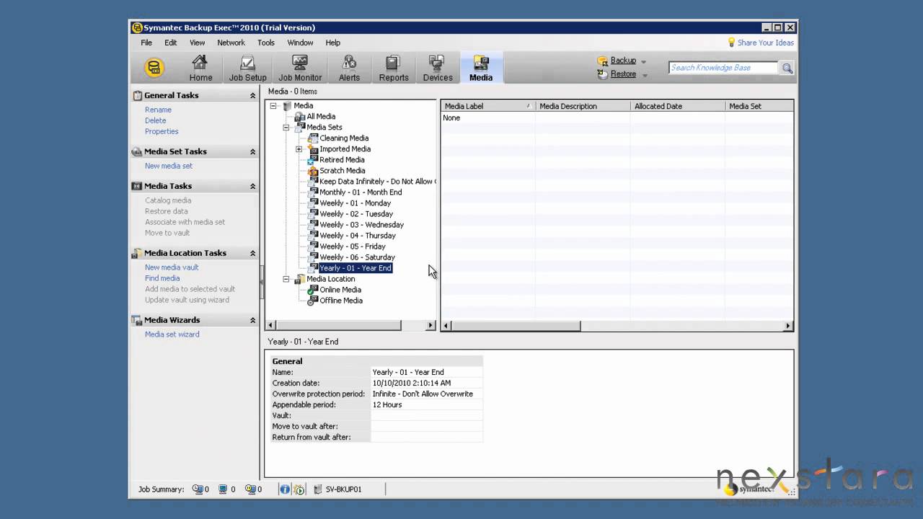Open the Help menu
The width and height of the screenshot is (923, 519).
click(332, 43)
